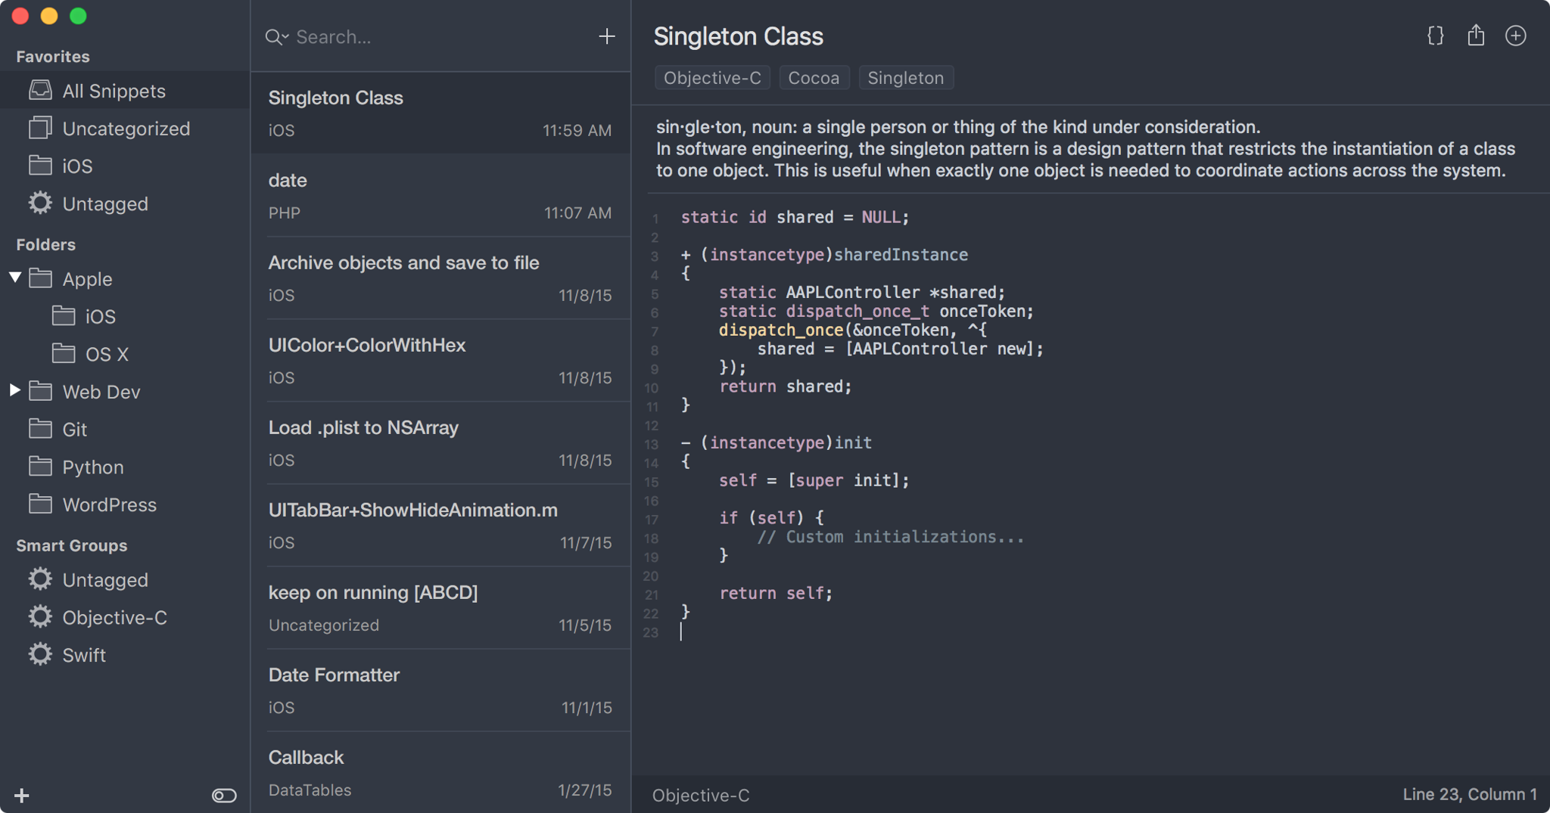
Task: Select the Objective-C tag
Action: tap(712, 77)
